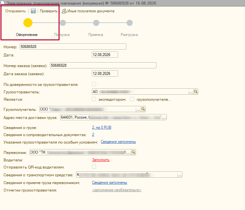Toggle По доверенности за грузоотправителя checkbox
245x210 pixels.
point(94,84)
